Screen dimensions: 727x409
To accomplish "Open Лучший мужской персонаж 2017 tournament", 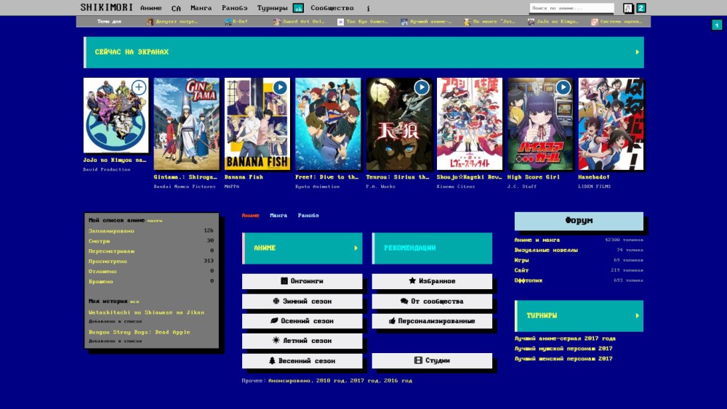I will [563, 348].
